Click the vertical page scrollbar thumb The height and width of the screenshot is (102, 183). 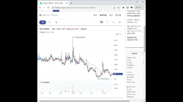[x=145, y=39]
